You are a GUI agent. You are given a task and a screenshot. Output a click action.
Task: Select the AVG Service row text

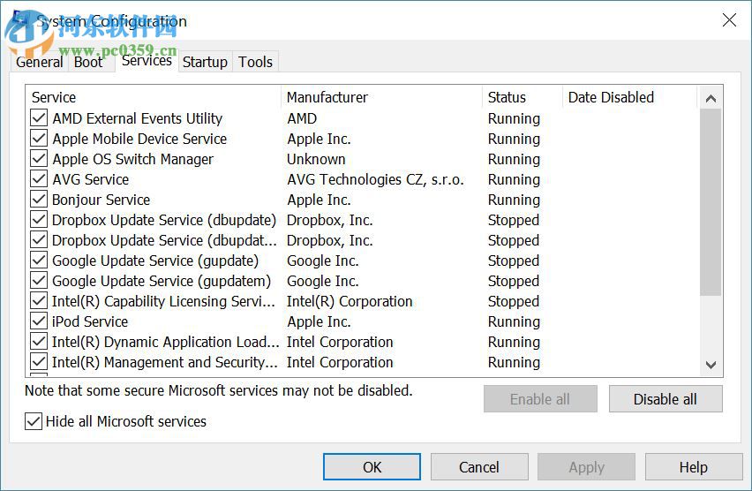tap(91, 179)
